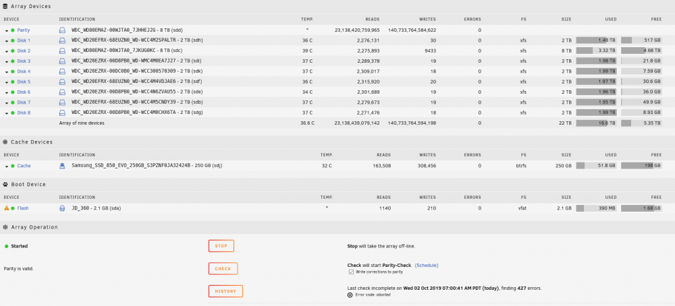
Task: Click the Samsung SSD cache drive icon
Action: (x=62, y=166)
